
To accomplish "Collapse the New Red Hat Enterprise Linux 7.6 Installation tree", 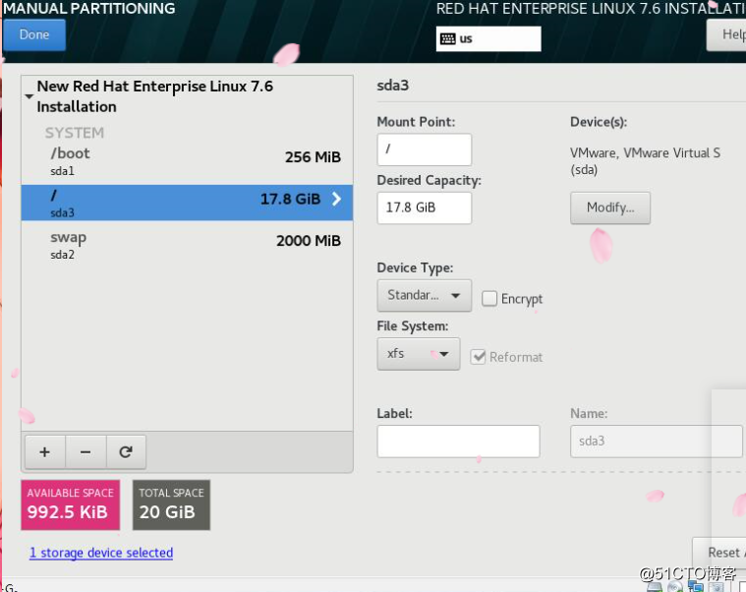I will 29,96.
